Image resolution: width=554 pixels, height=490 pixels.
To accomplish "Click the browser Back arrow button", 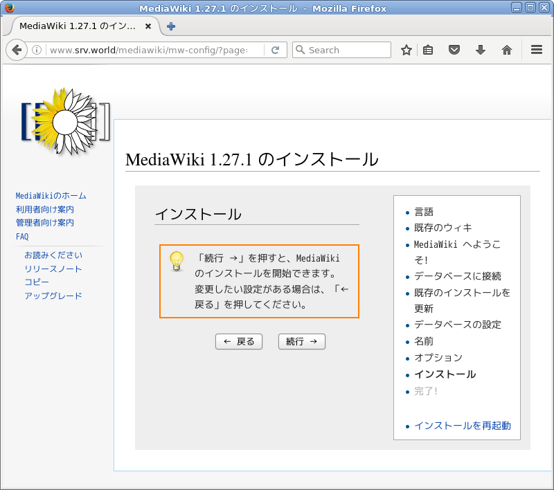I will [16, 50].
